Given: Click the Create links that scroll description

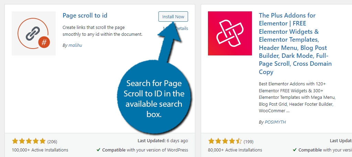Looking at the screenshot, I should (102, 31).
